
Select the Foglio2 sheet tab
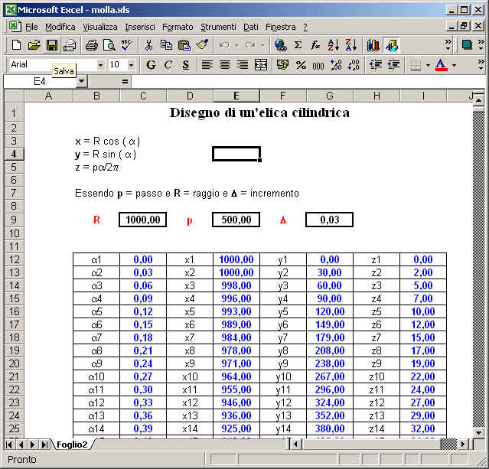72,445
